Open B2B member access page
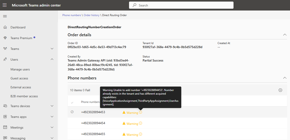Image resolution: width=290 pixels, height=140 pixels. 24,96
